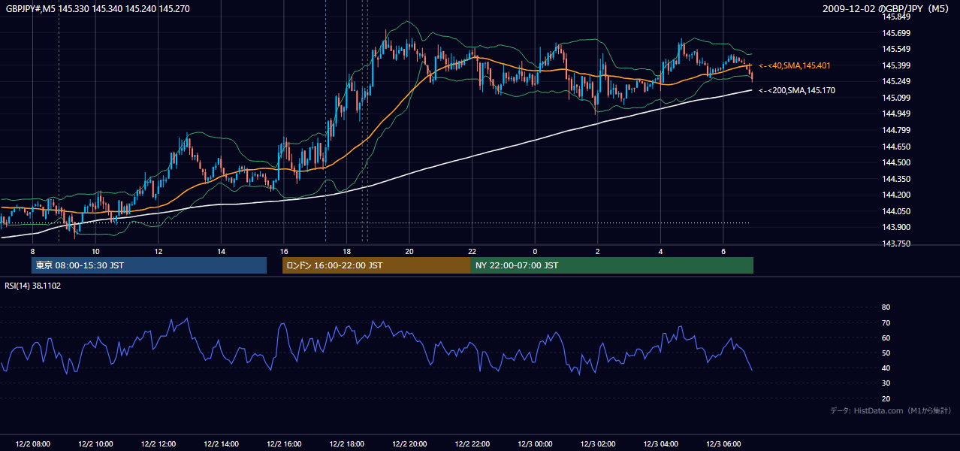Click price level 145.399 on the axis
960x451 pixels.
click(x=895, y=66)
